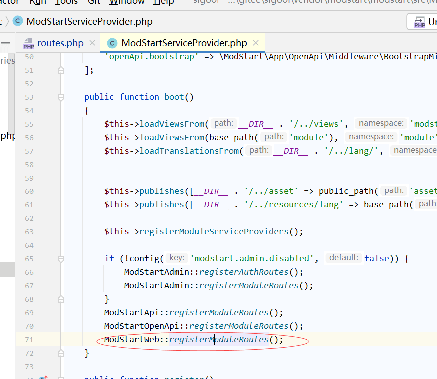Click loadTranslationsFrom on line 57
Image resolution: width=437 pixels, height=379 pixels.
[189, 151]
